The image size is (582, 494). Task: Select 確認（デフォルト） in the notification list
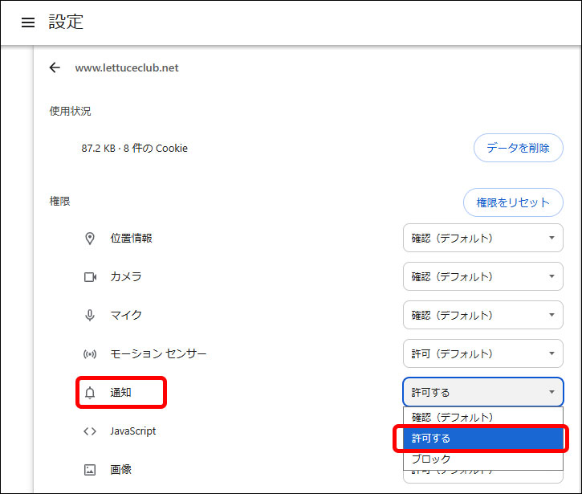click(x=483, y=418)
